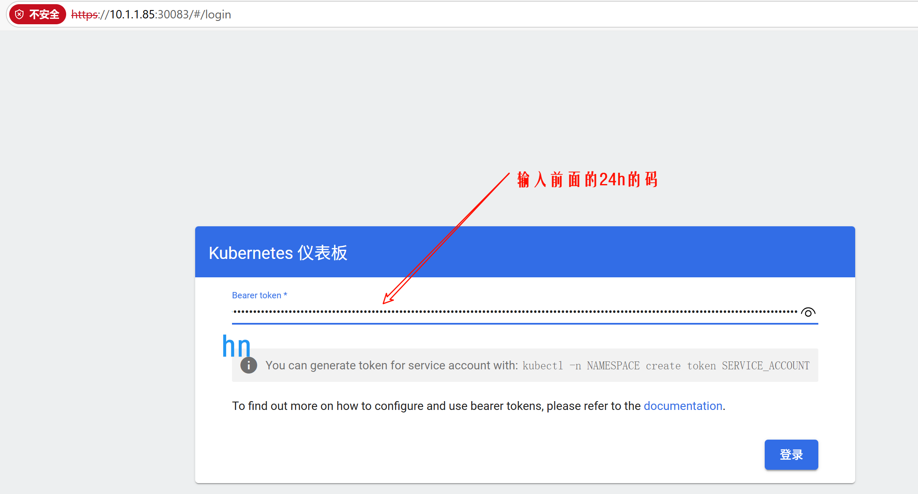Click the SERVICE_ACCOUNT word in the hint
918x494 pixels.
point(766,366)
